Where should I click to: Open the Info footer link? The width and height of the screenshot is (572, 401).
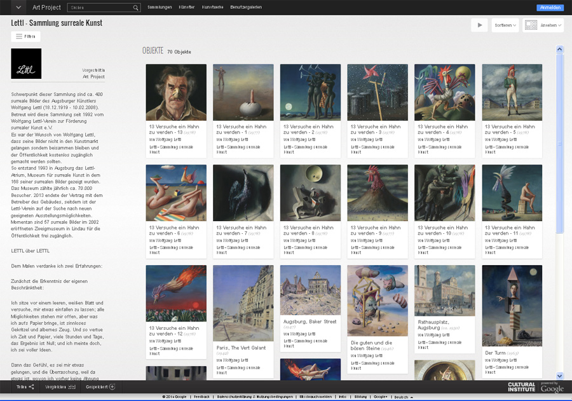coord(343,397)
